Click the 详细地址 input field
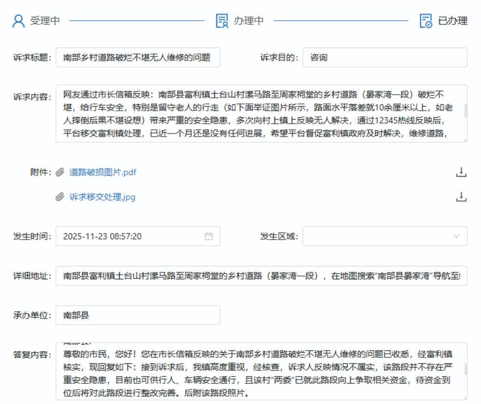 point(261,276)
